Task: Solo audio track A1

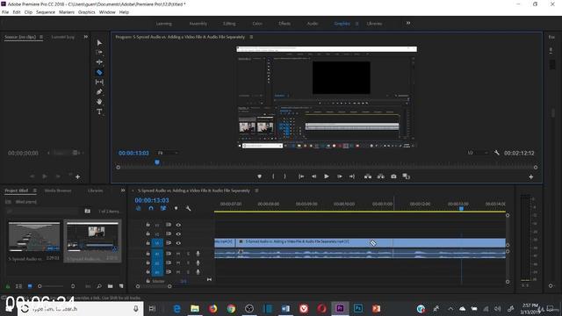Action: pos(188,254)
